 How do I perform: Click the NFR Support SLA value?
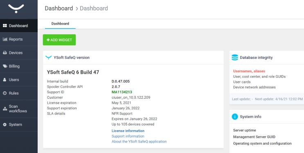122,113
